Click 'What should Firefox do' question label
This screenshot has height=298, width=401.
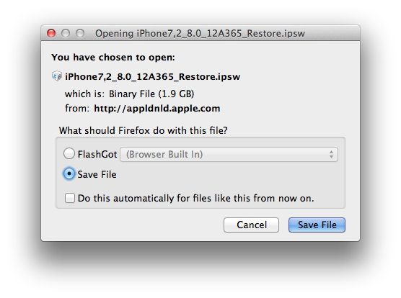coord(144,130)
